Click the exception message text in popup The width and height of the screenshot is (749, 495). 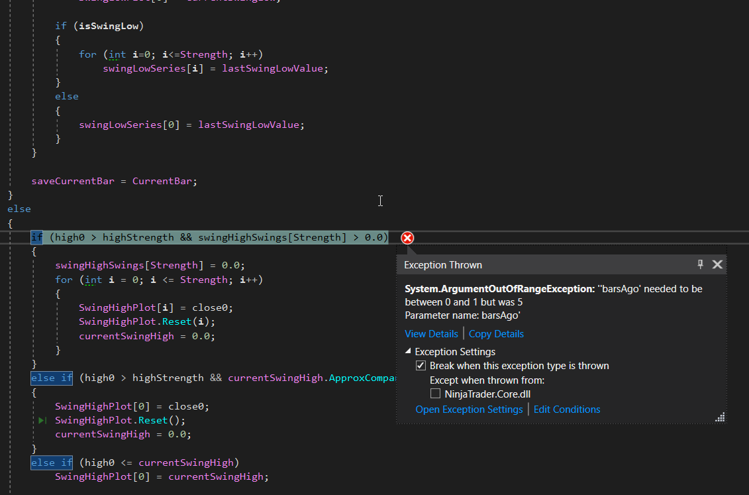pyautogui.click(x=553, y=302)
